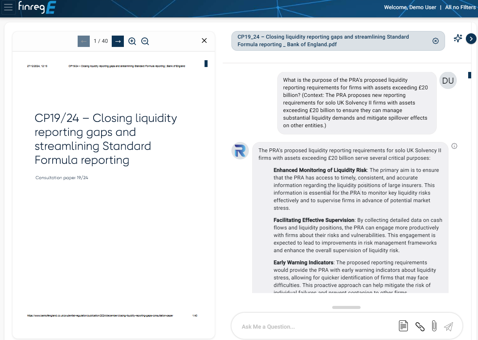Click the user's question bubble
The width and height of the screenshot is (478, 340).
357,103
